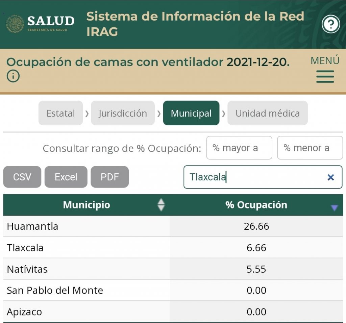Download the Excel export
The image size is (346, 323).
[66, 177]
